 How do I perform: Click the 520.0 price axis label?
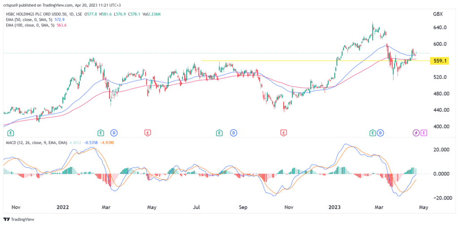click(x=439, y=77)
